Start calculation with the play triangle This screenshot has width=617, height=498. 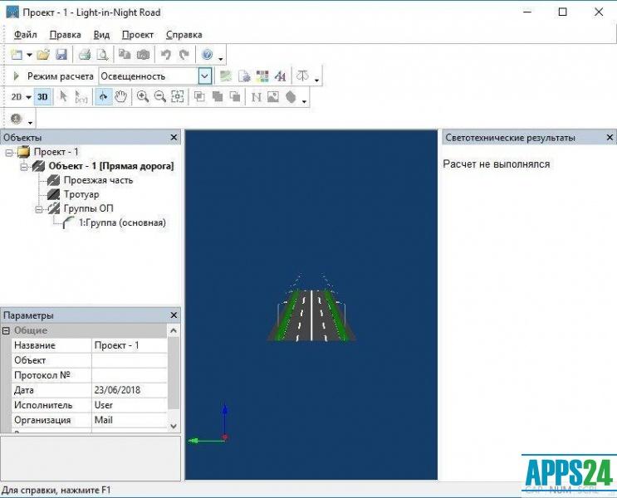(16, 76)
